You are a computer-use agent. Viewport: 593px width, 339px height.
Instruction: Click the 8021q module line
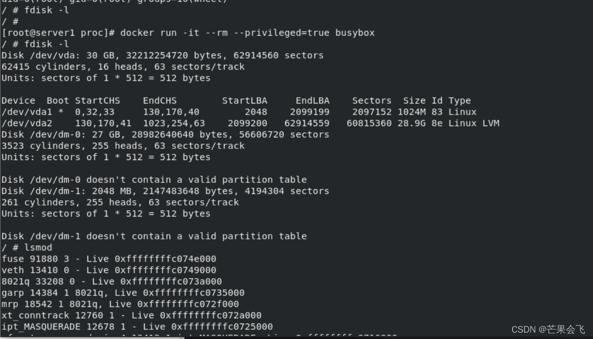coord(112,281)
